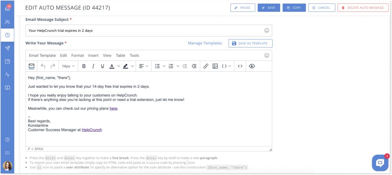392x175 pixels.
Task: Open the text color picker arrow
Action: (x=118, y=66)
